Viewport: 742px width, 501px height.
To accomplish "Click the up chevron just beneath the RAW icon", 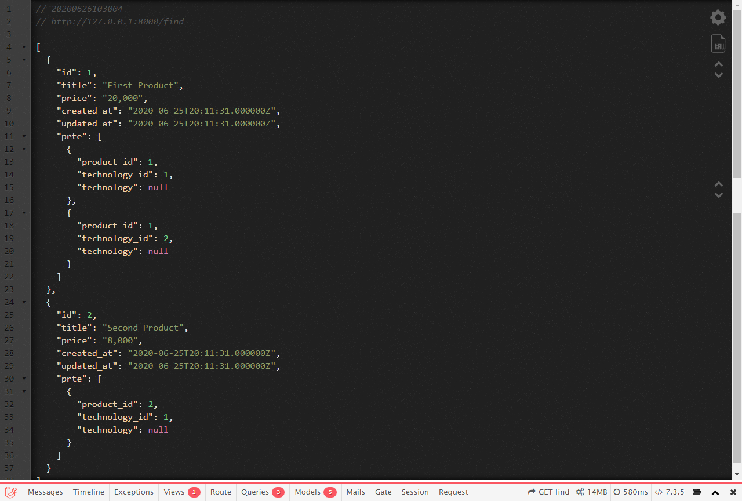I will pos(719,64).
